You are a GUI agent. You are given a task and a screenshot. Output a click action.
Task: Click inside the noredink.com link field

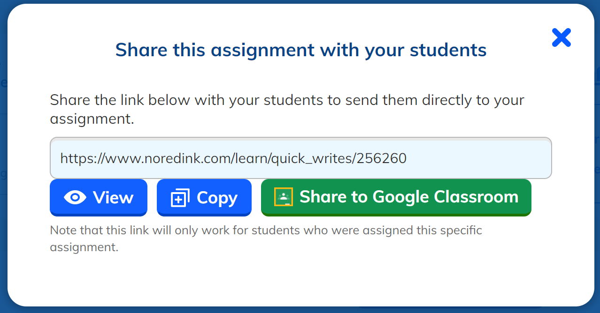pos(300,158)
